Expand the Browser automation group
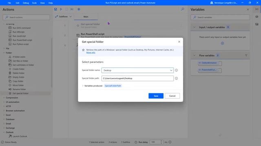Viewport: 261px width, 146px height. 4,111
